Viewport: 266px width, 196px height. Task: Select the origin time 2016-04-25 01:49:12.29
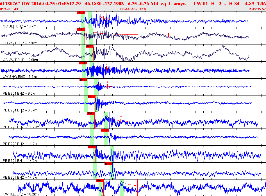[56, 4]
